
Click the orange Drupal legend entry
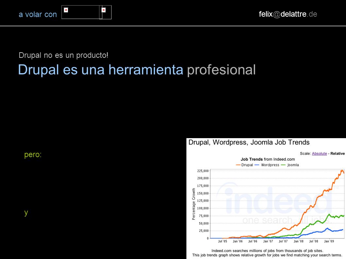tap(244, 165)
